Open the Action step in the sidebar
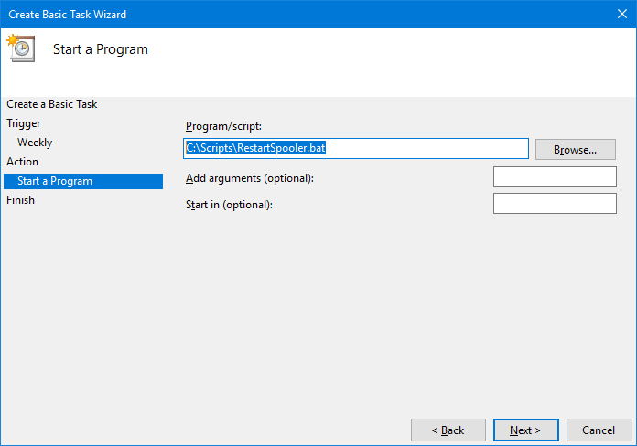The height and width of the screenshot is (446, 637). point(22,162)
